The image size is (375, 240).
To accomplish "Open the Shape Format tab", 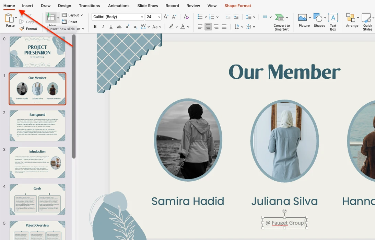I will (x=237, y=6).
